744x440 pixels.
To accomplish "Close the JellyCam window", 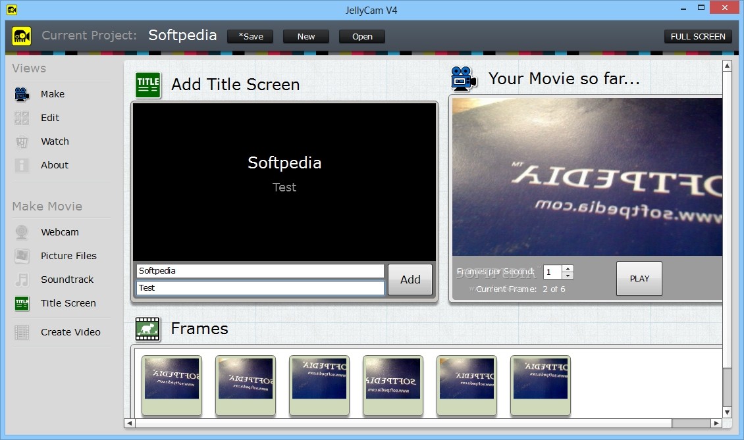I will click(724, 8).
